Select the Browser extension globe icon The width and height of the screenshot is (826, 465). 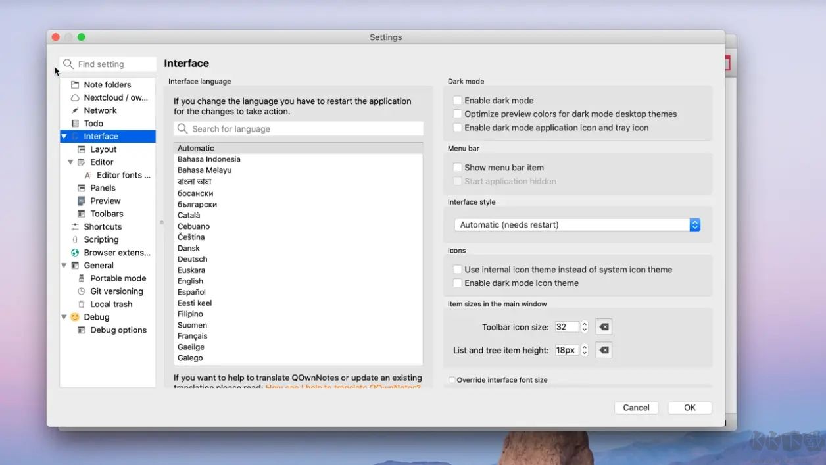[75, 253]
